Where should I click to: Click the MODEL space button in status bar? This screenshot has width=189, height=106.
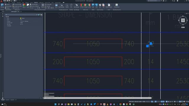(144, 102)
